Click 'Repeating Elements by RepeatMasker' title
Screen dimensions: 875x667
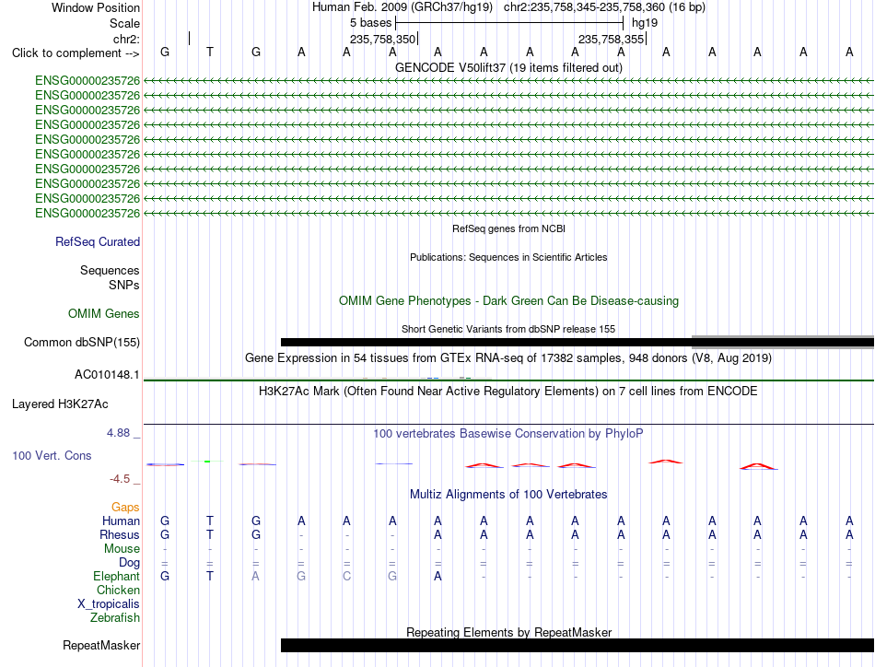pos(508,632)
